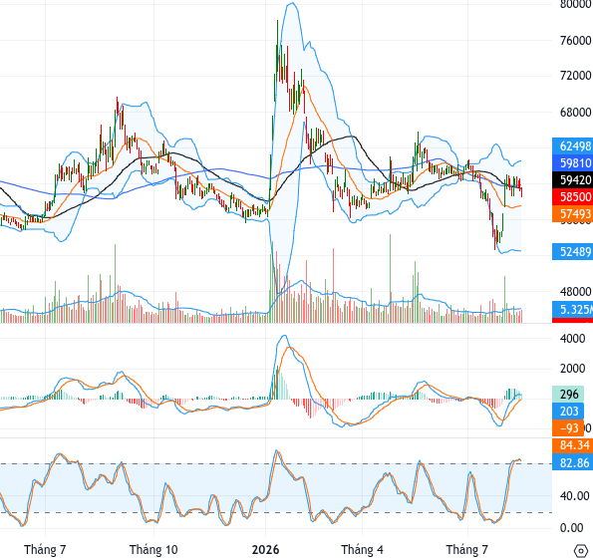Image resolution: width=593 pixels, height=558 pixels.
Task: Click the blue 203 MACD label
Action: 568,411
